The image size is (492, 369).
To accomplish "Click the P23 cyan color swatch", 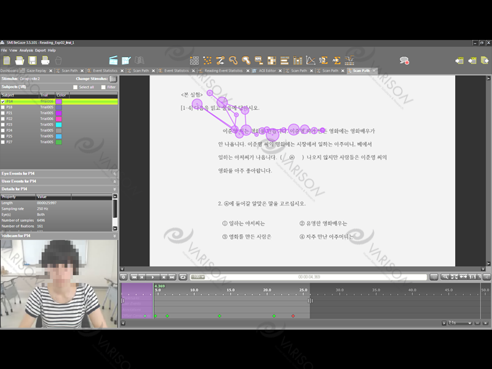I will coord(58,125).
